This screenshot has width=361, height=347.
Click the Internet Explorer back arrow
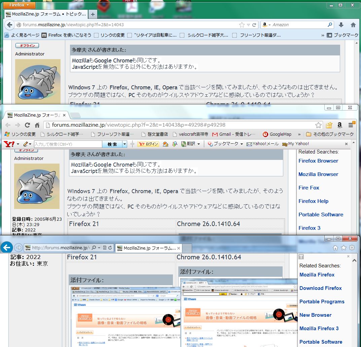coord(6,248)
